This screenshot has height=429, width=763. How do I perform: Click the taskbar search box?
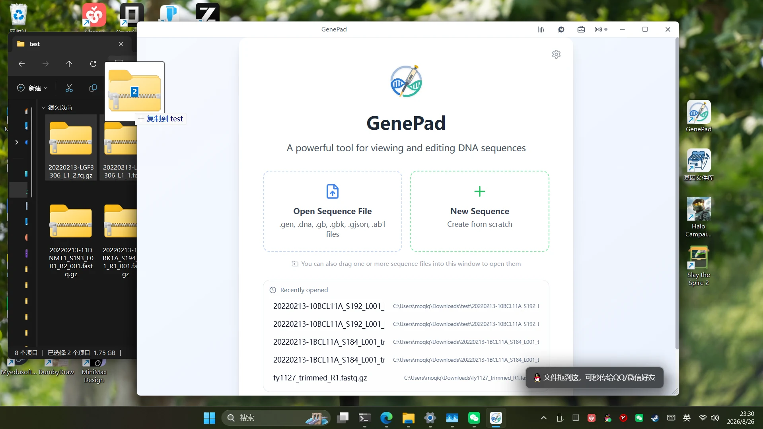[276, 418]
